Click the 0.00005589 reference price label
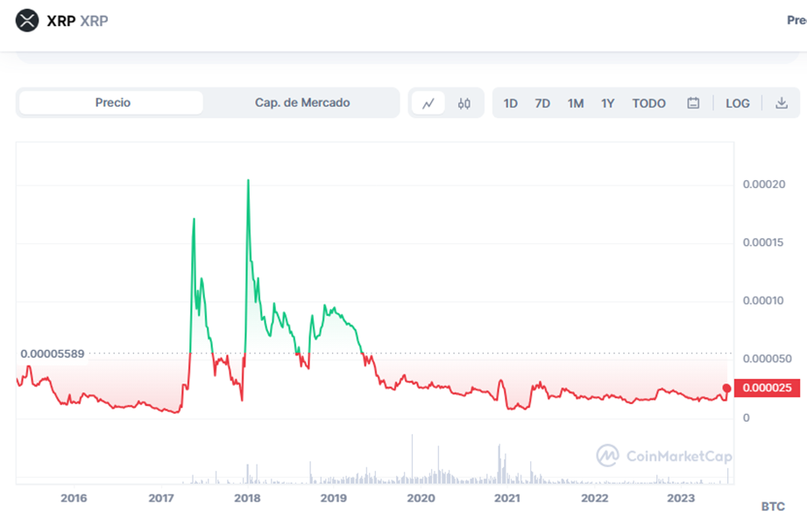807x532 pixels. (52, 354)
